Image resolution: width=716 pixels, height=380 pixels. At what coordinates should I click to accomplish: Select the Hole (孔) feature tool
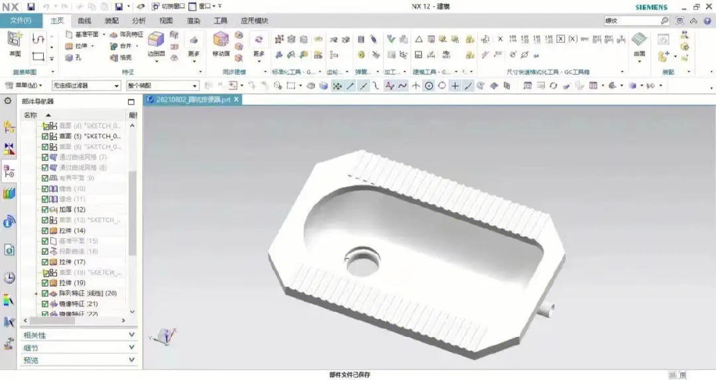tap(74, 58)
